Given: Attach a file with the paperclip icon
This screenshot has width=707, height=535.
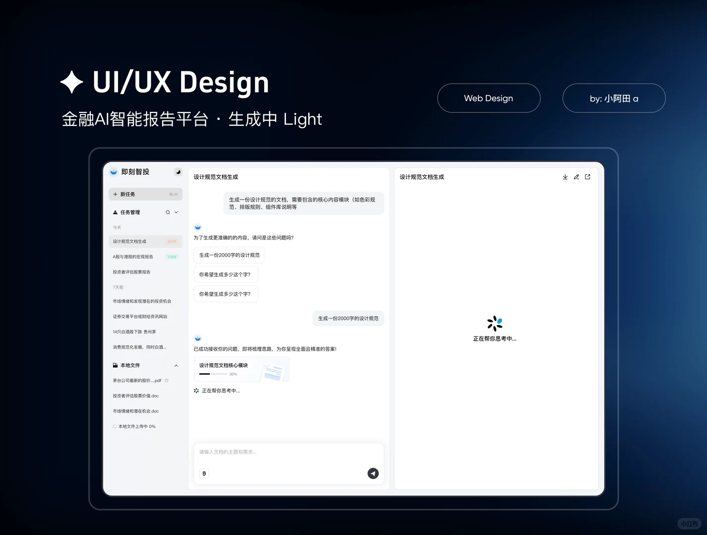Looking at the screenshot, I should coord(204,474).
